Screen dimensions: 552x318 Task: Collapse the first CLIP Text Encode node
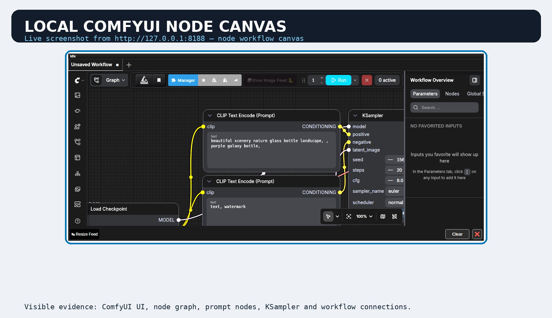pyautogui.click(x=210, y=116)
